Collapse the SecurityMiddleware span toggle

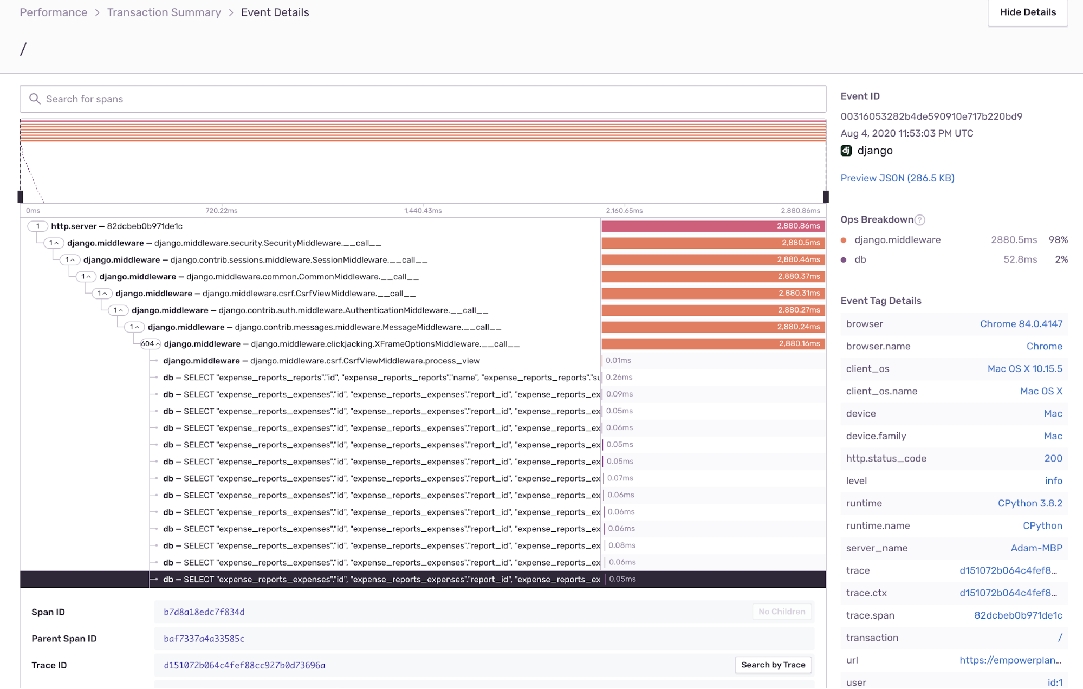tap(54, 243)
